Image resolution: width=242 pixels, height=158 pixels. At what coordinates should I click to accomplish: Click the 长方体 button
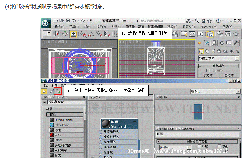click(x=208, y=75)
